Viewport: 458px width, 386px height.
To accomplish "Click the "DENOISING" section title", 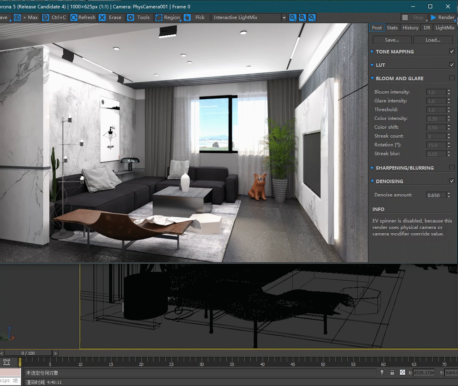I will 389,181.
